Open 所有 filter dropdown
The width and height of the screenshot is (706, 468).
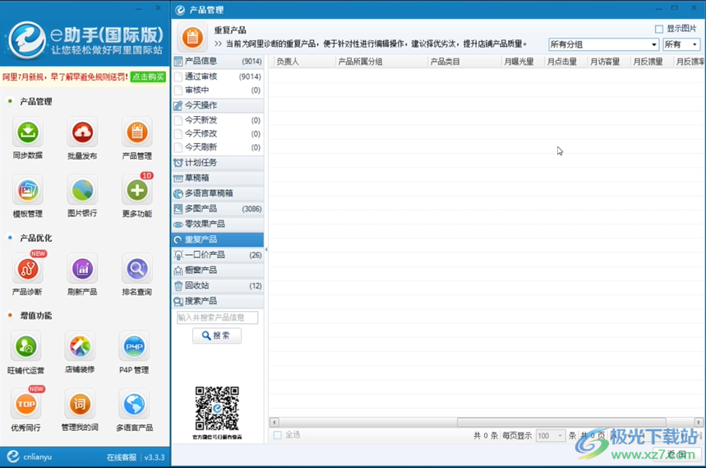click(x=681, y=44)
